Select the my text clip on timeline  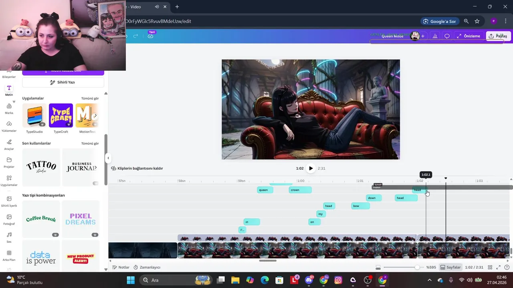pyautogui.click(x=321, y=214)
